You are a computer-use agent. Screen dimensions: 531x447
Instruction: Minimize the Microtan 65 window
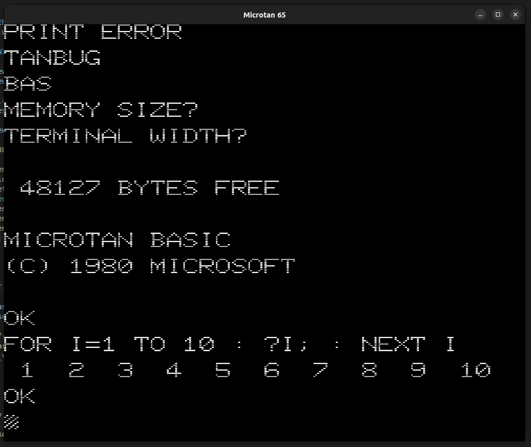480,15
